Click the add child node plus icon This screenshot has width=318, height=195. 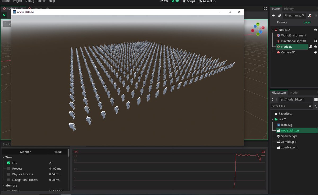point(273,16)
